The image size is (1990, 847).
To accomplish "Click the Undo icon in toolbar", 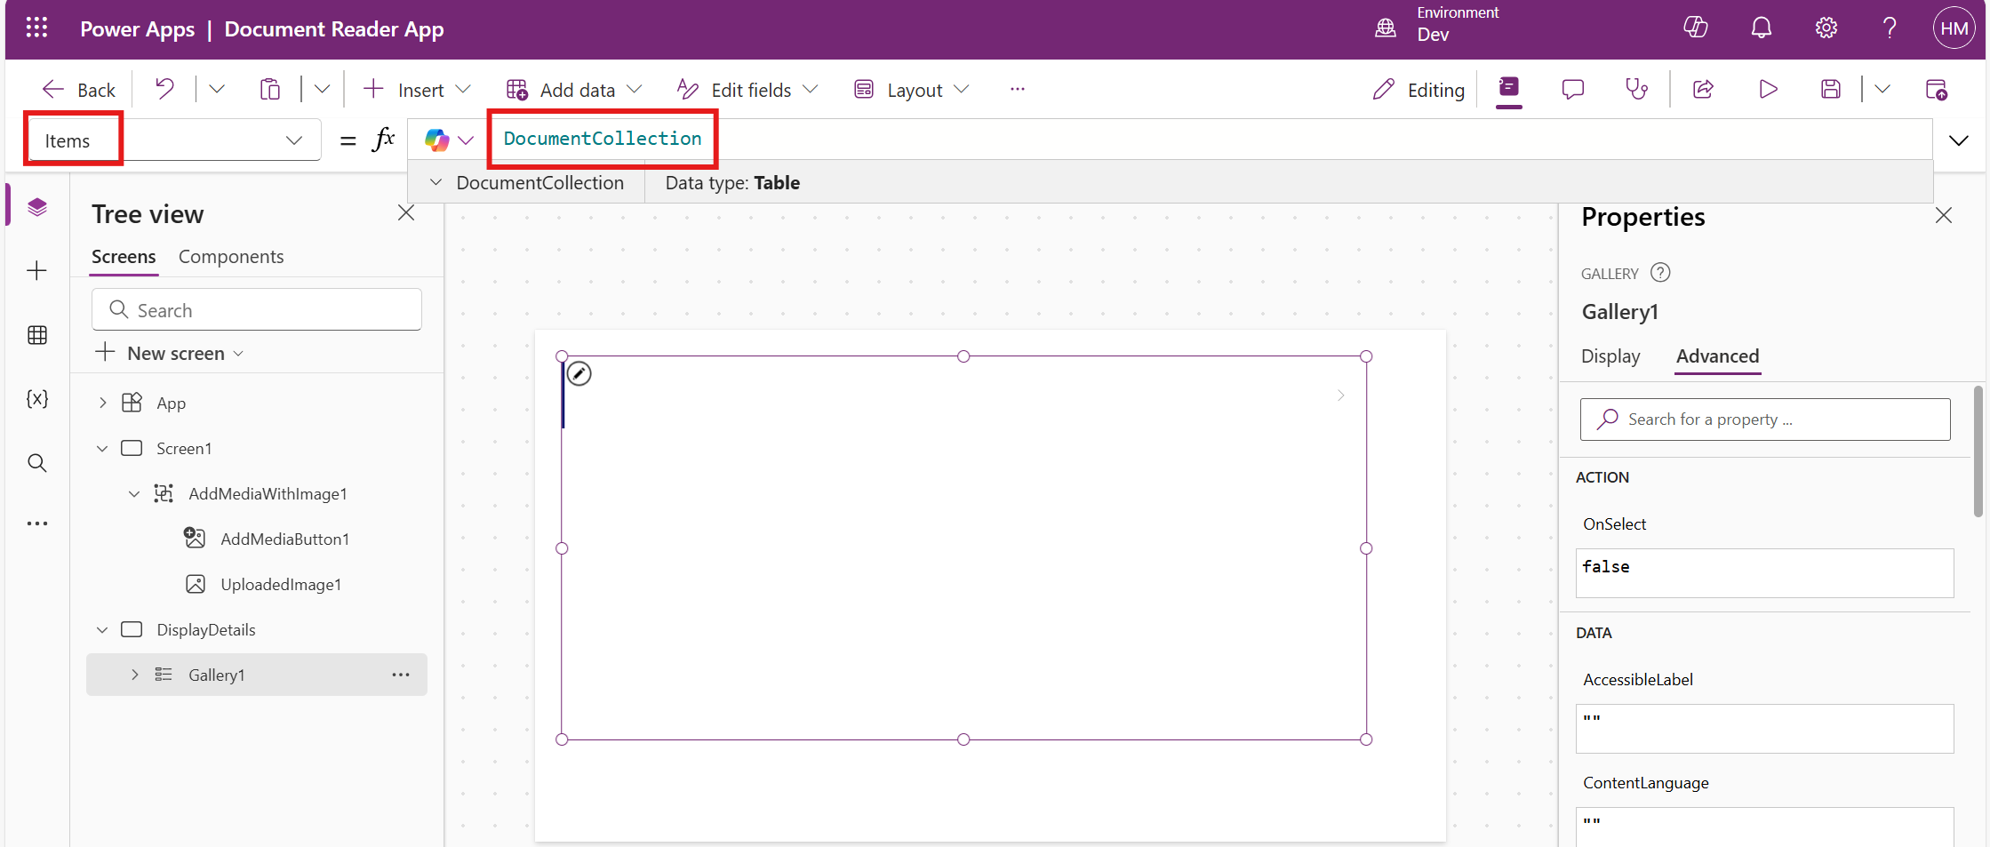I will [164, 89].
